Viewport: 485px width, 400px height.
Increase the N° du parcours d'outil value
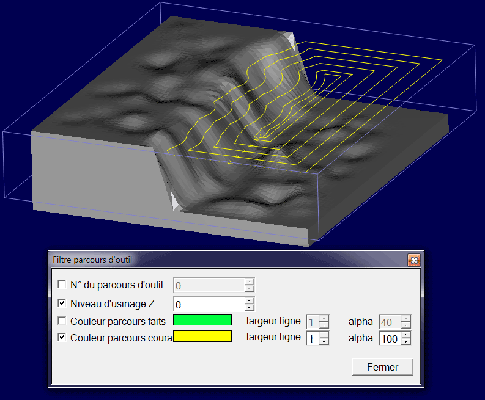coord(250,282)
